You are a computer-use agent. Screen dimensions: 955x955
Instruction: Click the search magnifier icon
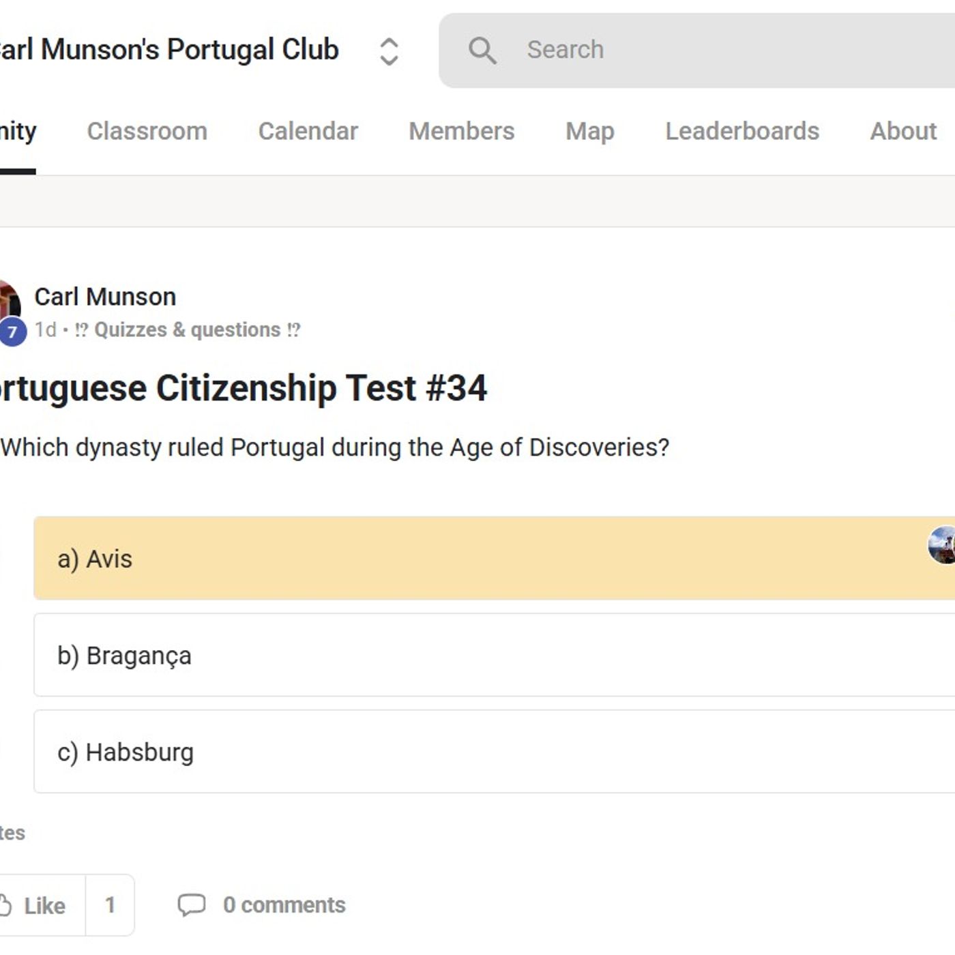[484, 49]
